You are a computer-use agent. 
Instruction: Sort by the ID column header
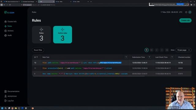tap(36, 57)
